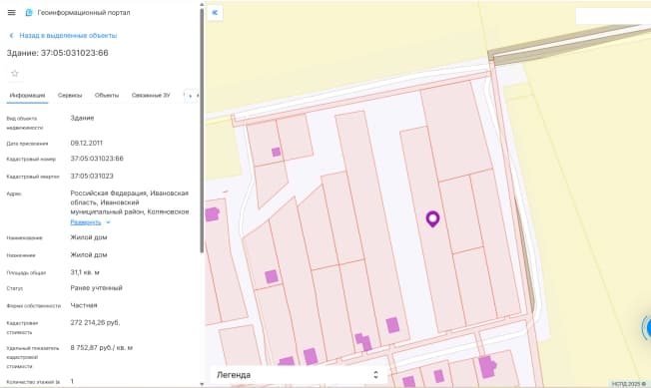This screenshot has width=651, height=388.
Task: Open the Сервисы tab
Action: (x=70, y=96)
